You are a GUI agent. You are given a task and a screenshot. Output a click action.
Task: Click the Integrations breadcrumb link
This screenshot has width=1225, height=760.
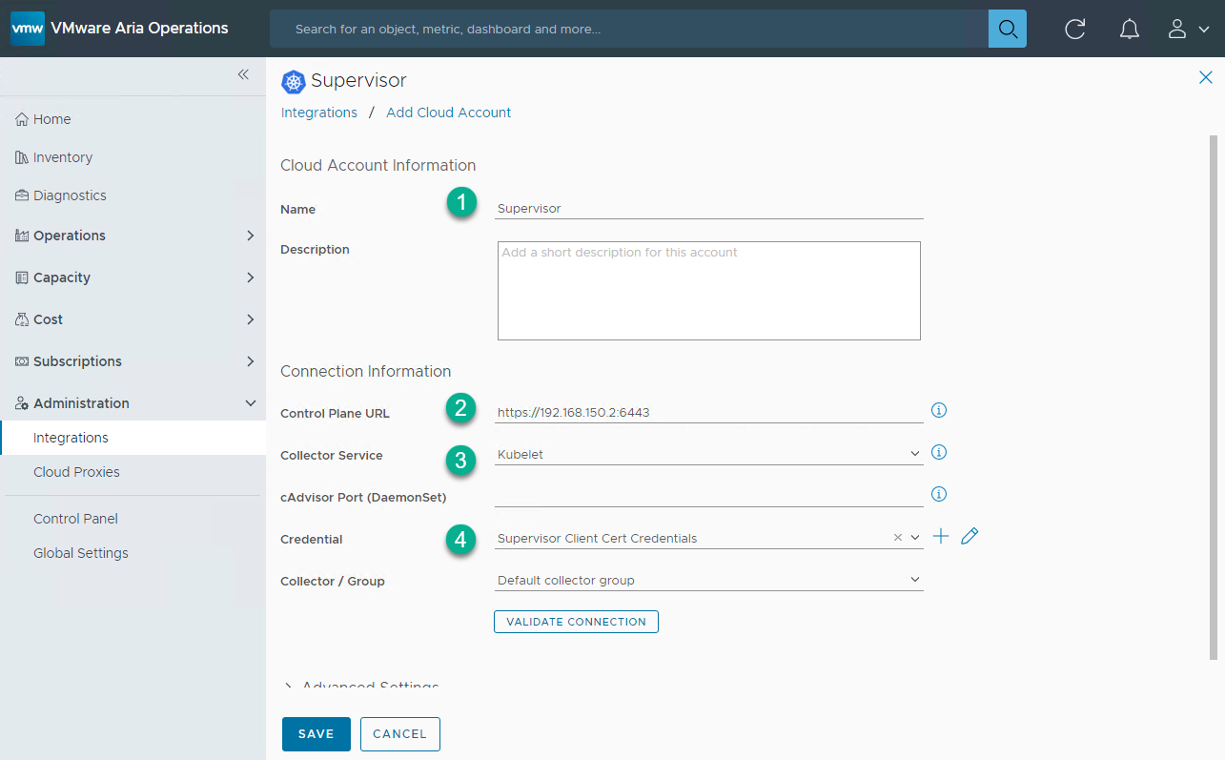318,113
